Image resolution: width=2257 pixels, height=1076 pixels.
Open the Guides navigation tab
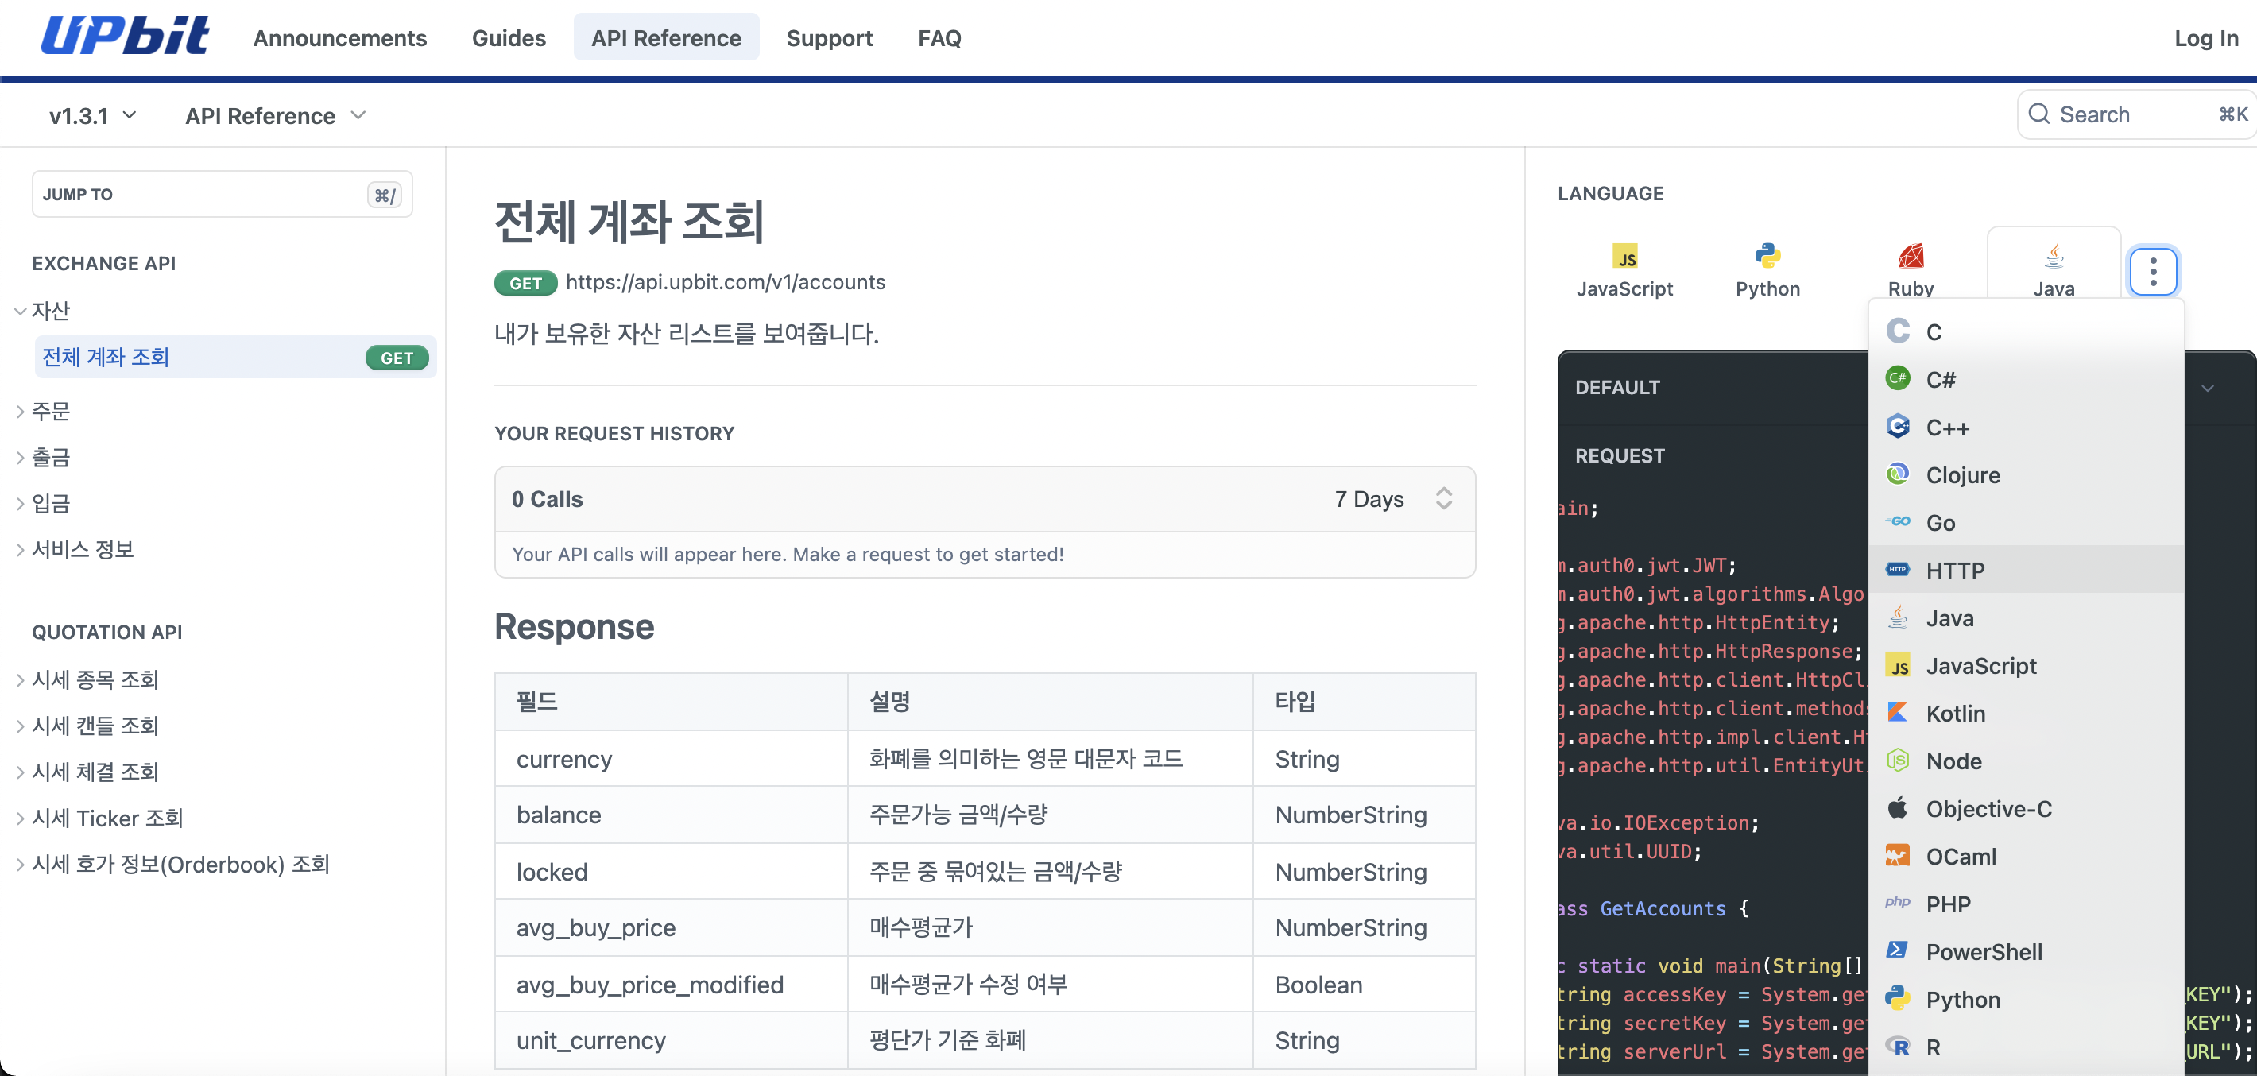[508, 37]
